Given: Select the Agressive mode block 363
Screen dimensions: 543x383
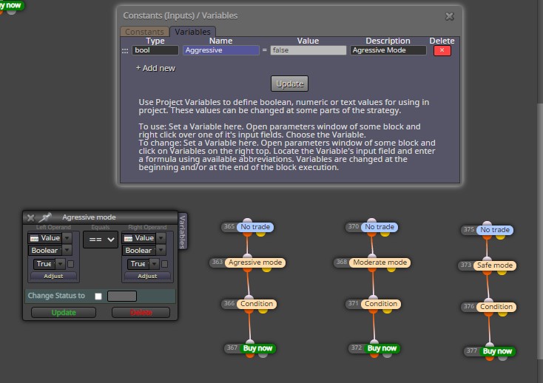Looking at the screenshot, I should coord(255,262).
